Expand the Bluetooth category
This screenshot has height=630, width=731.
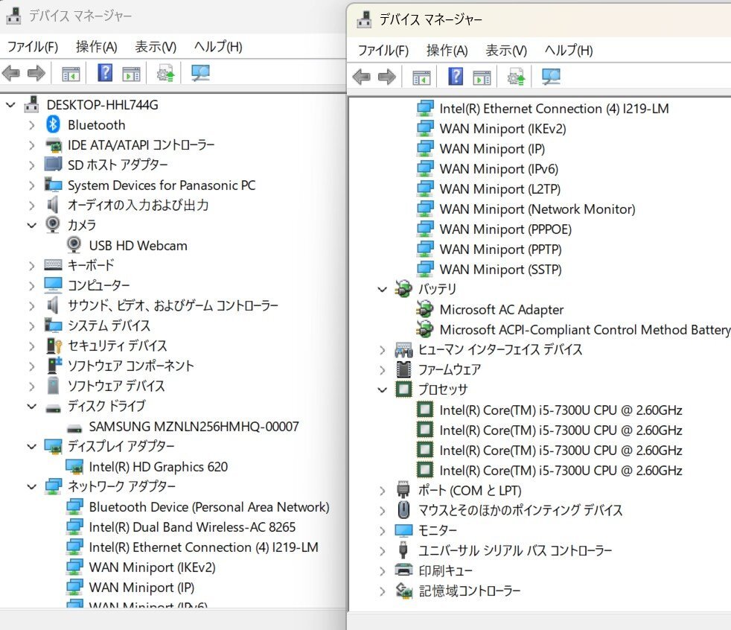click(x=31, y=124)
